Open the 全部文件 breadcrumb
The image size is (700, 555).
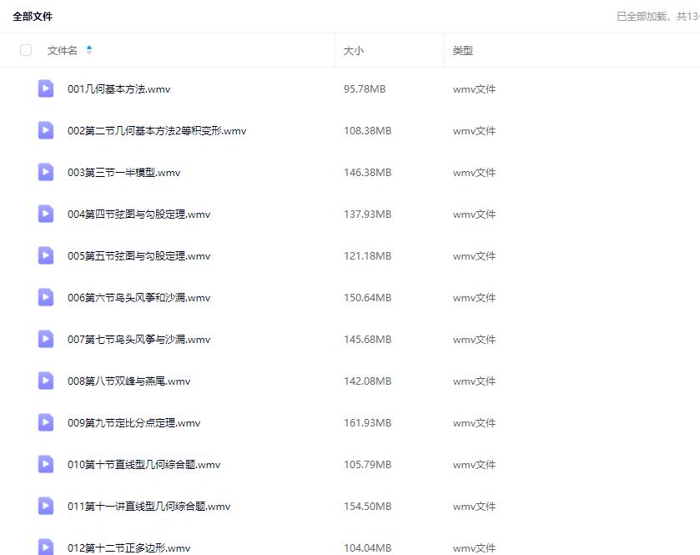(x=33, y=17)
